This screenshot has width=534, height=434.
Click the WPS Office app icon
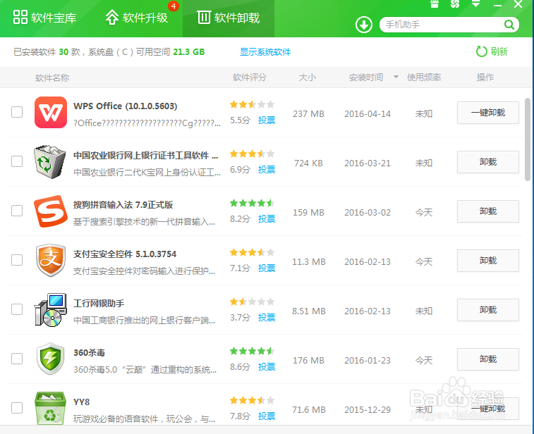[x=51, y=112]
